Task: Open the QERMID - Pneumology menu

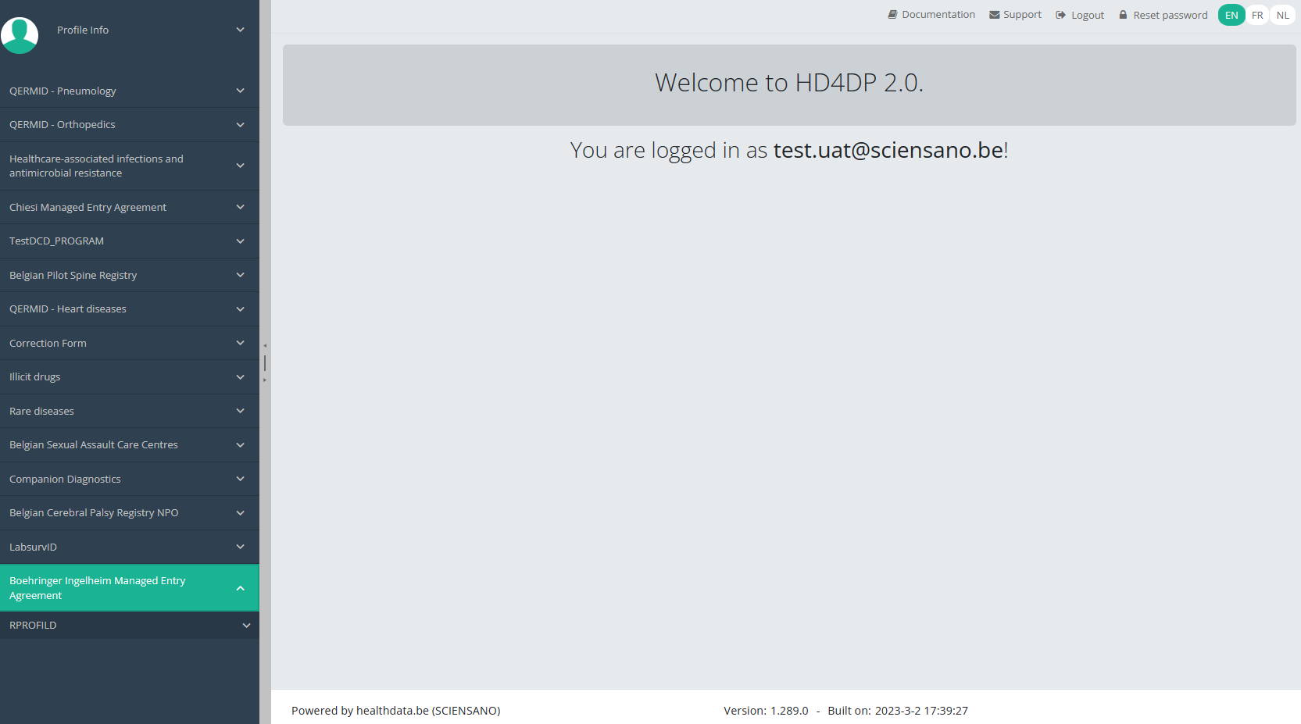Action: click(x=63, y=91)
